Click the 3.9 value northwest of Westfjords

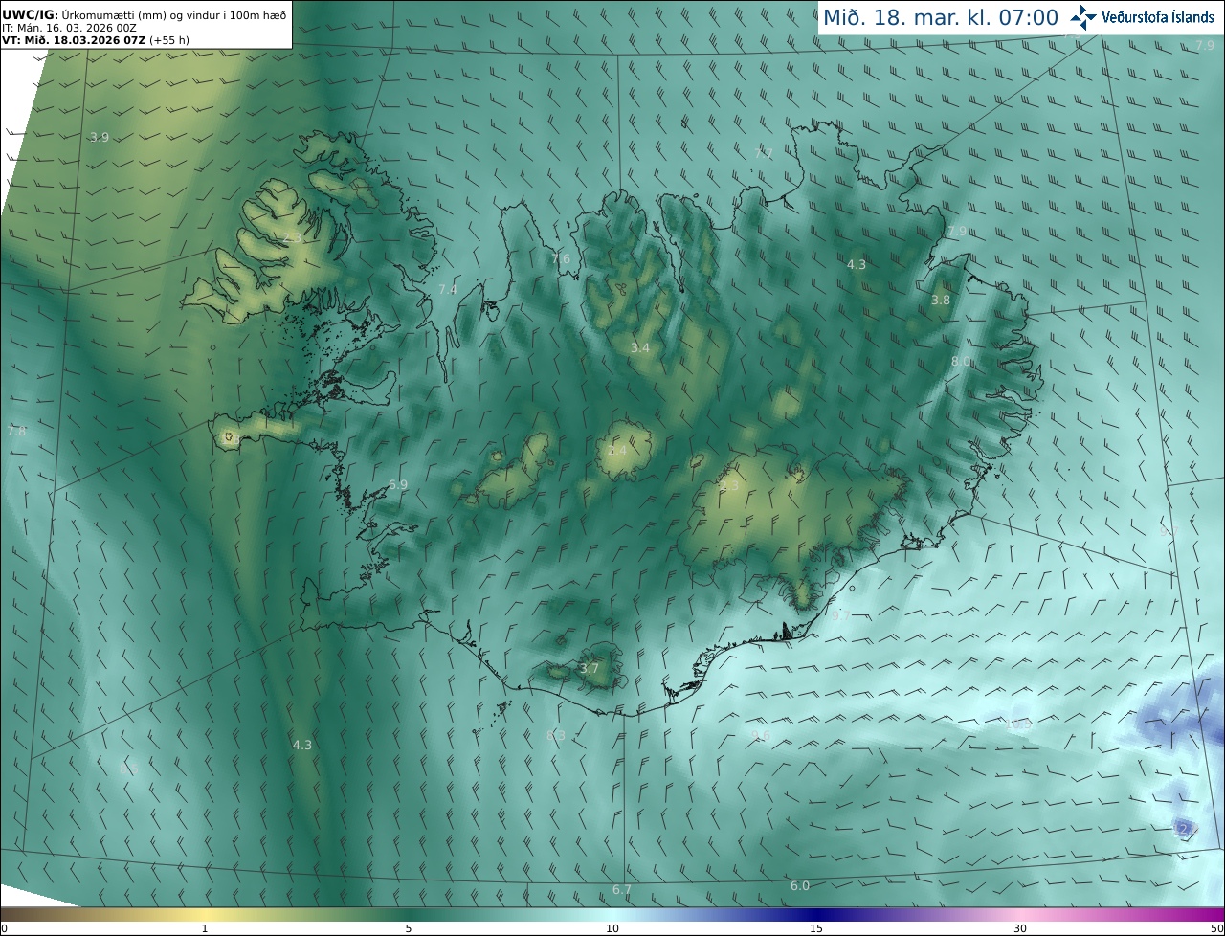click(99, 138)
